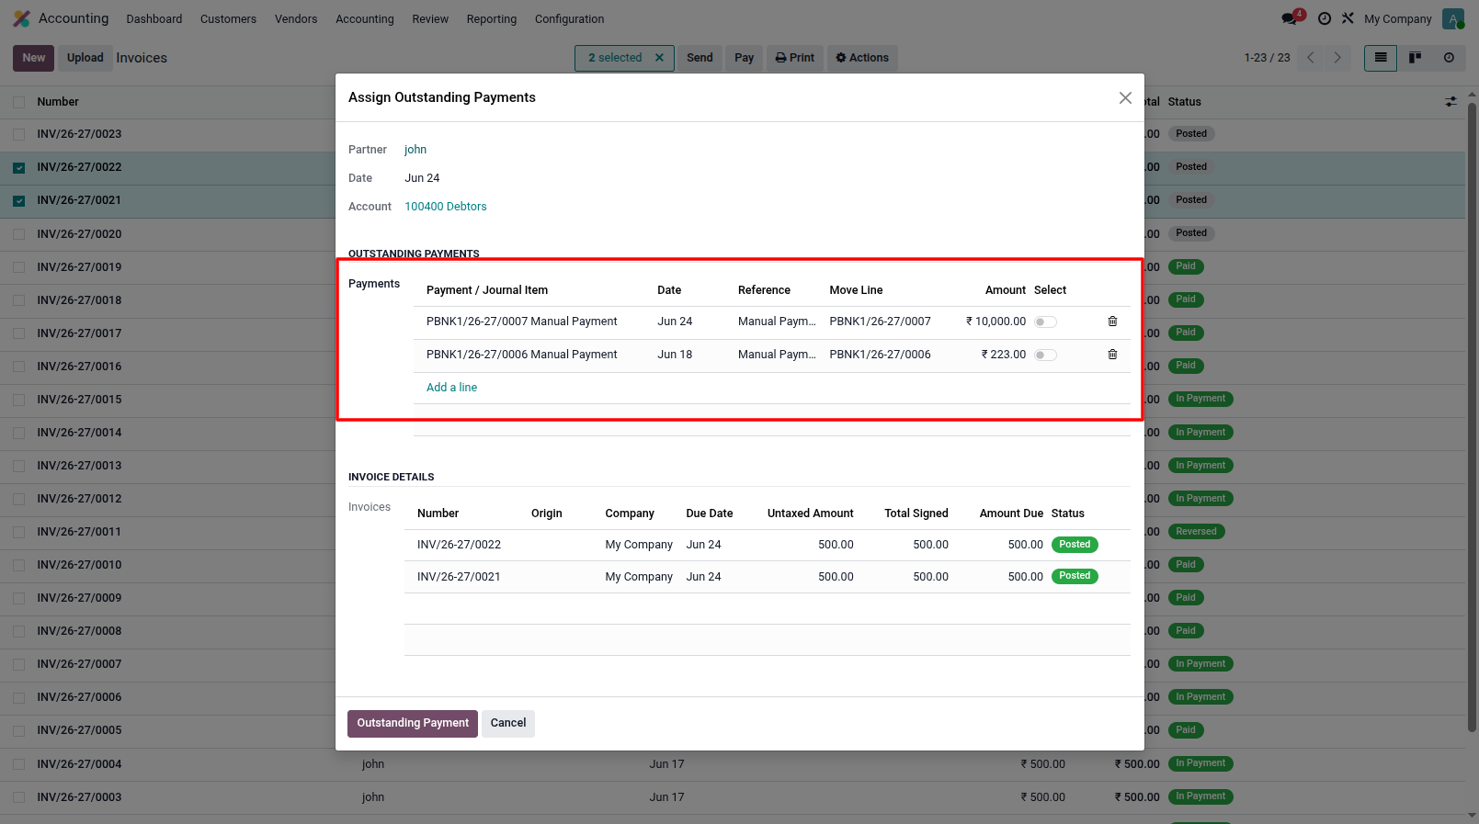Open invoice INV/26-27/0011 in the list

(x=79, y=532)
